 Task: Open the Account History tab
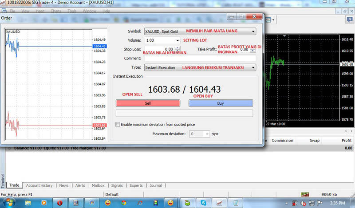pos(39,185)
